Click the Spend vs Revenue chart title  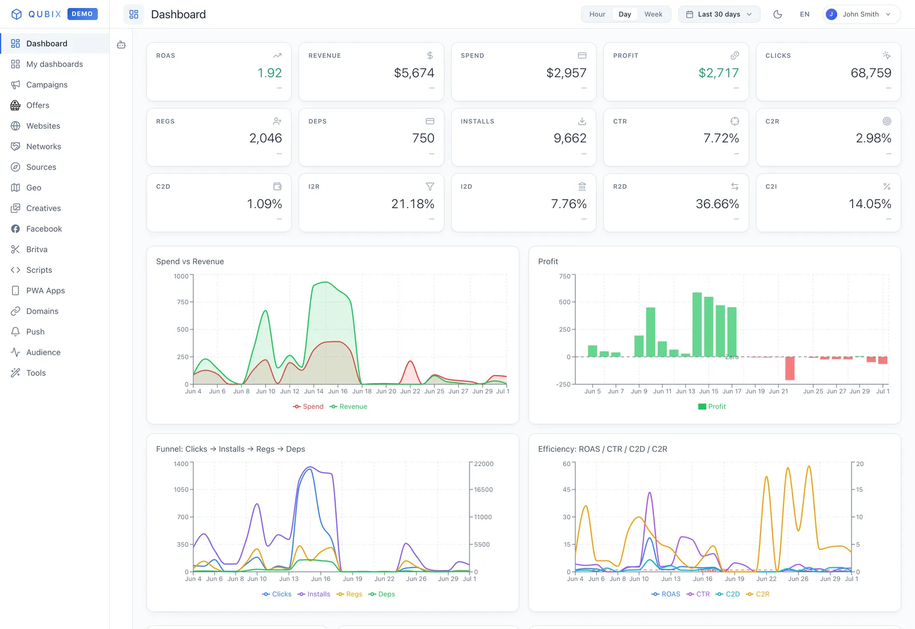[190, 261]
